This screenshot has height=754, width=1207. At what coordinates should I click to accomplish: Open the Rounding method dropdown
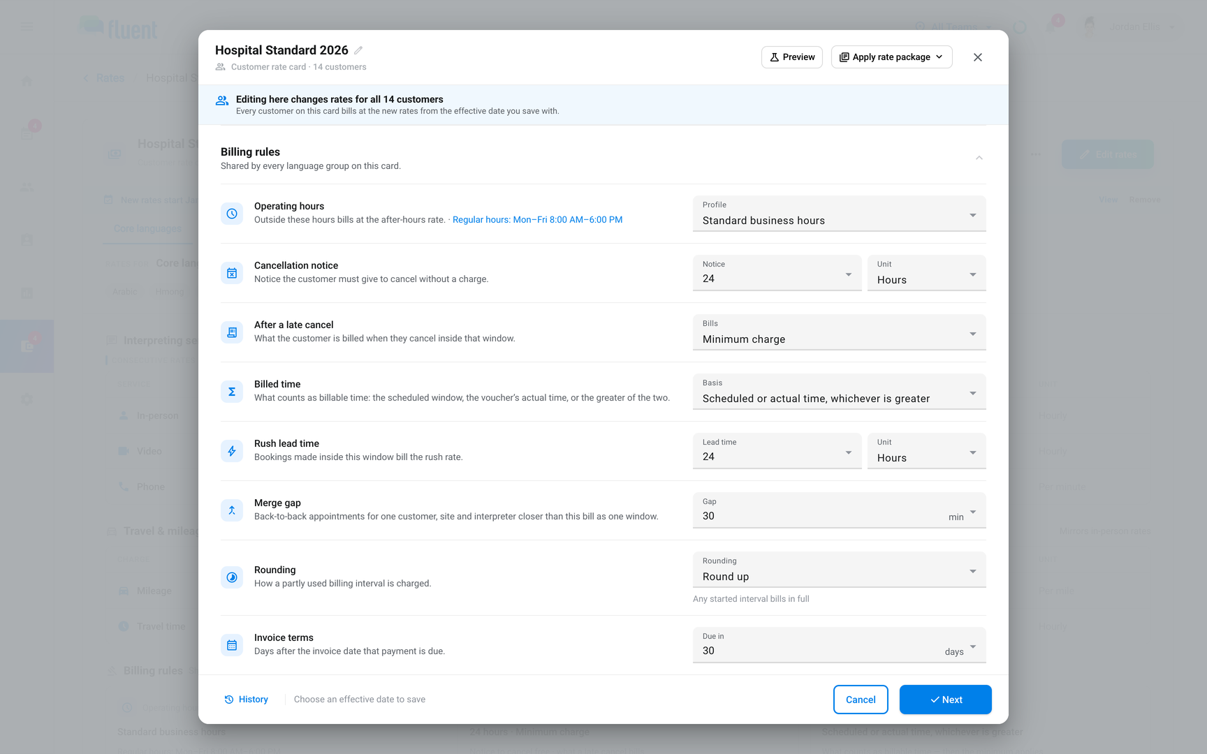(x=840, y=570)
